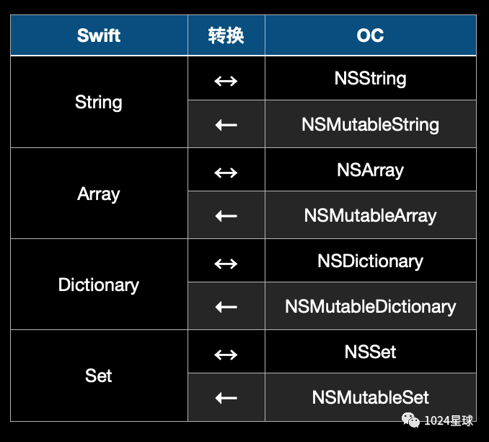489x442 pixels.
Task: Select the Swift column header
Action: pos(99,35)
